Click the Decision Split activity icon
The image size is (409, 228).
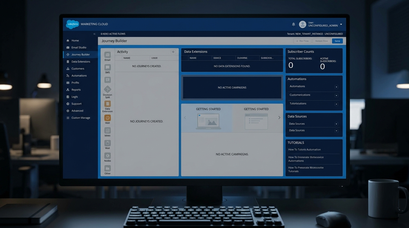coord(107,89)
